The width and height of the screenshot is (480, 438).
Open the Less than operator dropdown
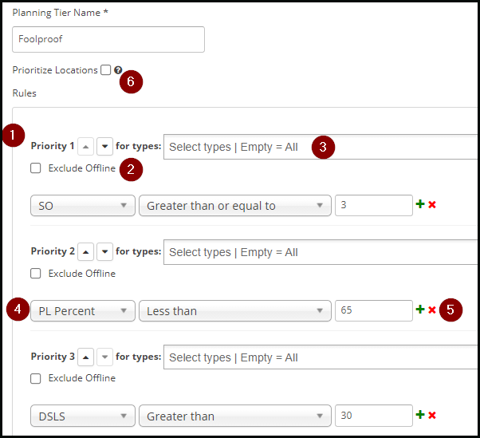coord(235,311)
